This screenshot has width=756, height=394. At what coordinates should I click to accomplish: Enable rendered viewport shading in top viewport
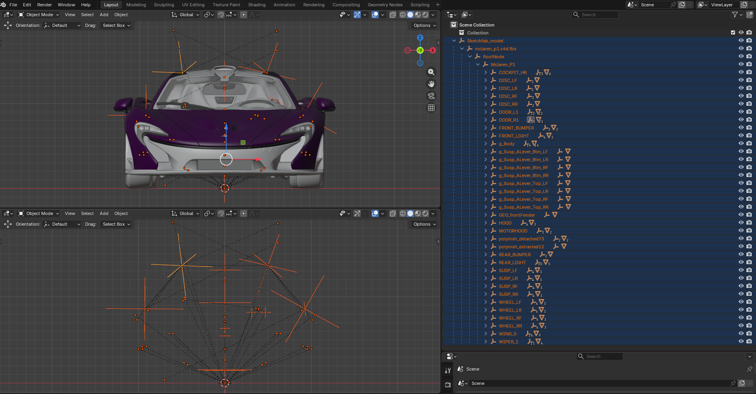coord(425,15)
